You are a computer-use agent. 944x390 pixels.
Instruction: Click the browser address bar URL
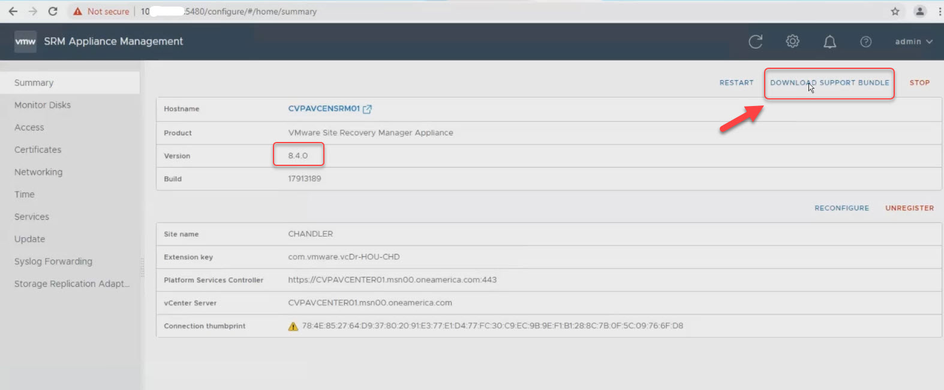229,11
